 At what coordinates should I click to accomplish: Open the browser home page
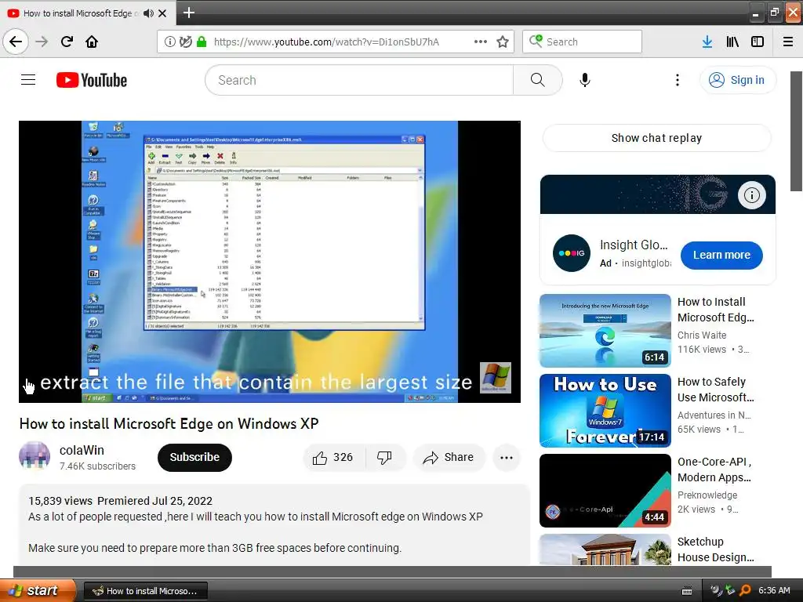tap(92, 42)
